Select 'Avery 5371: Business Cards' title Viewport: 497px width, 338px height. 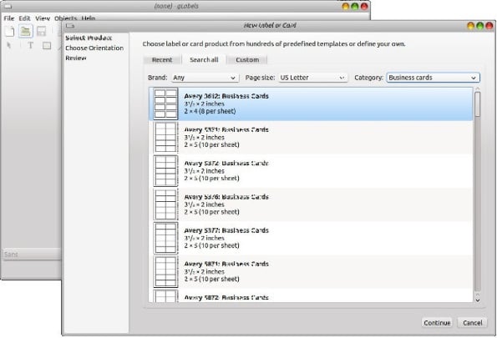(226, 129)
